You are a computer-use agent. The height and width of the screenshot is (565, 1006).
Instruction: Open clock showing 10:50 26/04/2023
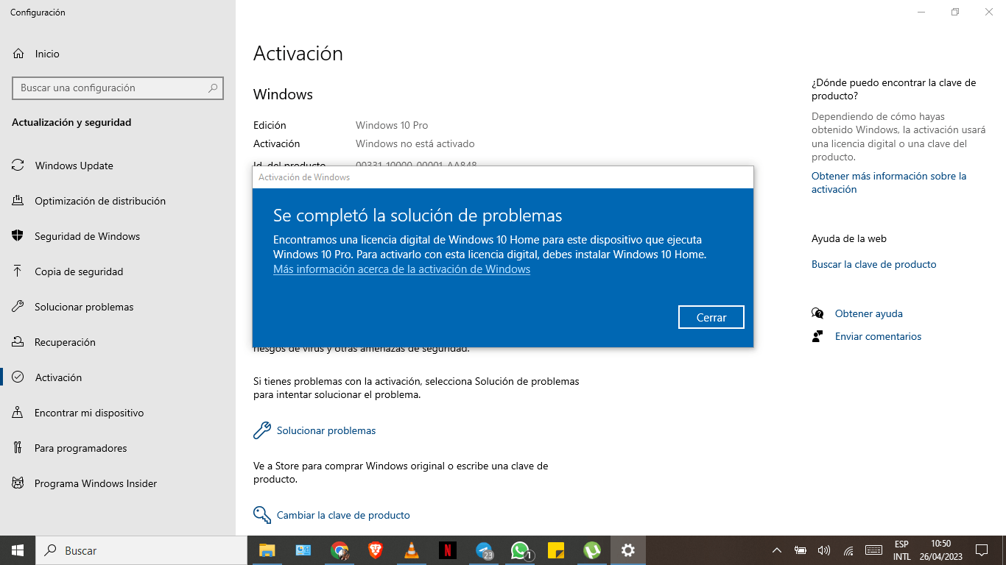940,550
